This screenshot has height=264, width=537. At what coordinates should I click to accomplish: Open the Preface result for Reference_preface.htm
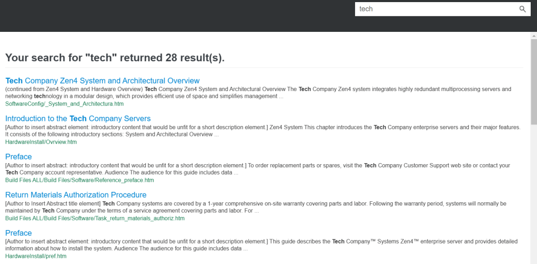18,157
